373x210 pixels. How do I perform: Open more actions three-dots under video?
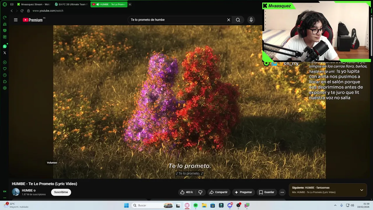tap(282, 192)
